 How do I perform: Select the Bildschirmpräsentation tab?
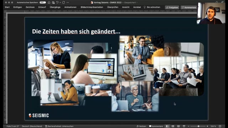[92, 7]
